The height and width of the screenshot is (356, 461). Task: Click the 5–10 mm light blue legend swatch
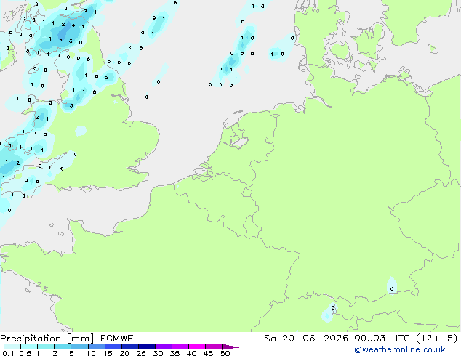tap(79, 347)
